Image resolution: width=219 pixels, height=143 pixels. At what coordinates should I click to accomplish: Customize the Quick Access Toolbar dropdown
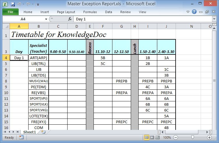tap(38, 5)
